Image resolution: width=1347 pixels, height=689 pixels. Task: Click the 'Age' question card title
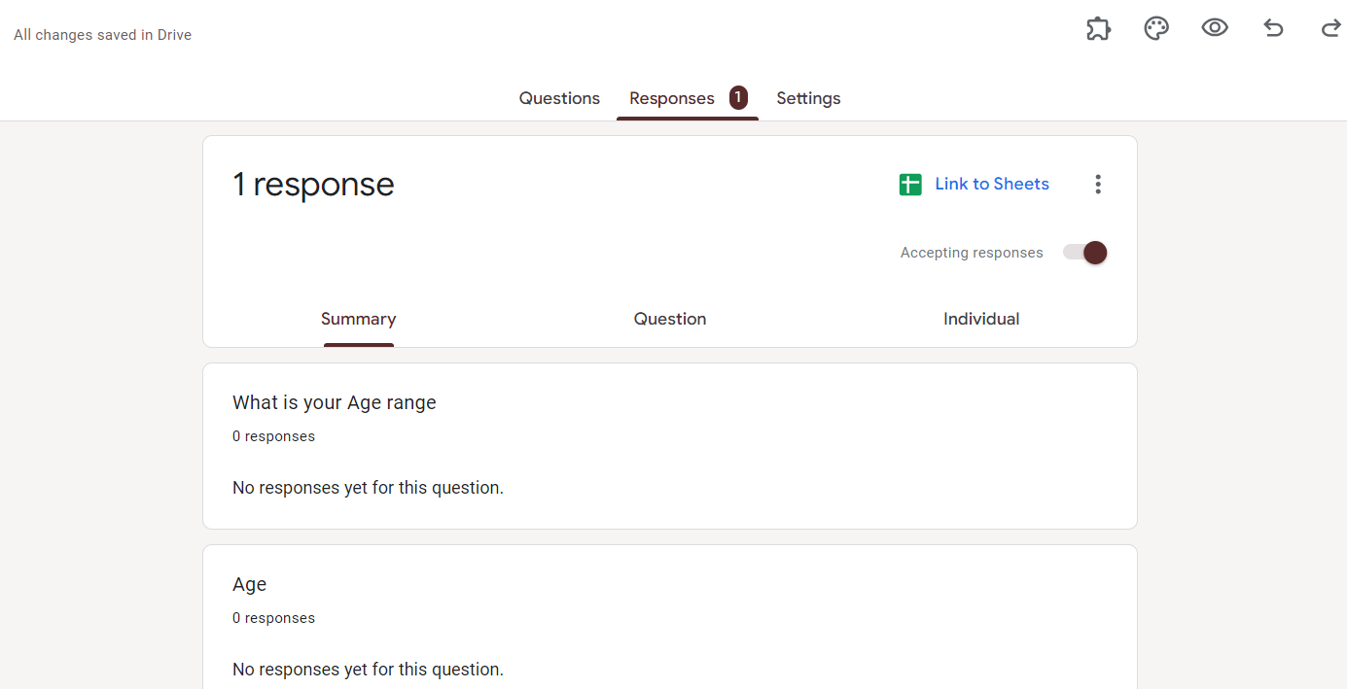pos(250,584)
